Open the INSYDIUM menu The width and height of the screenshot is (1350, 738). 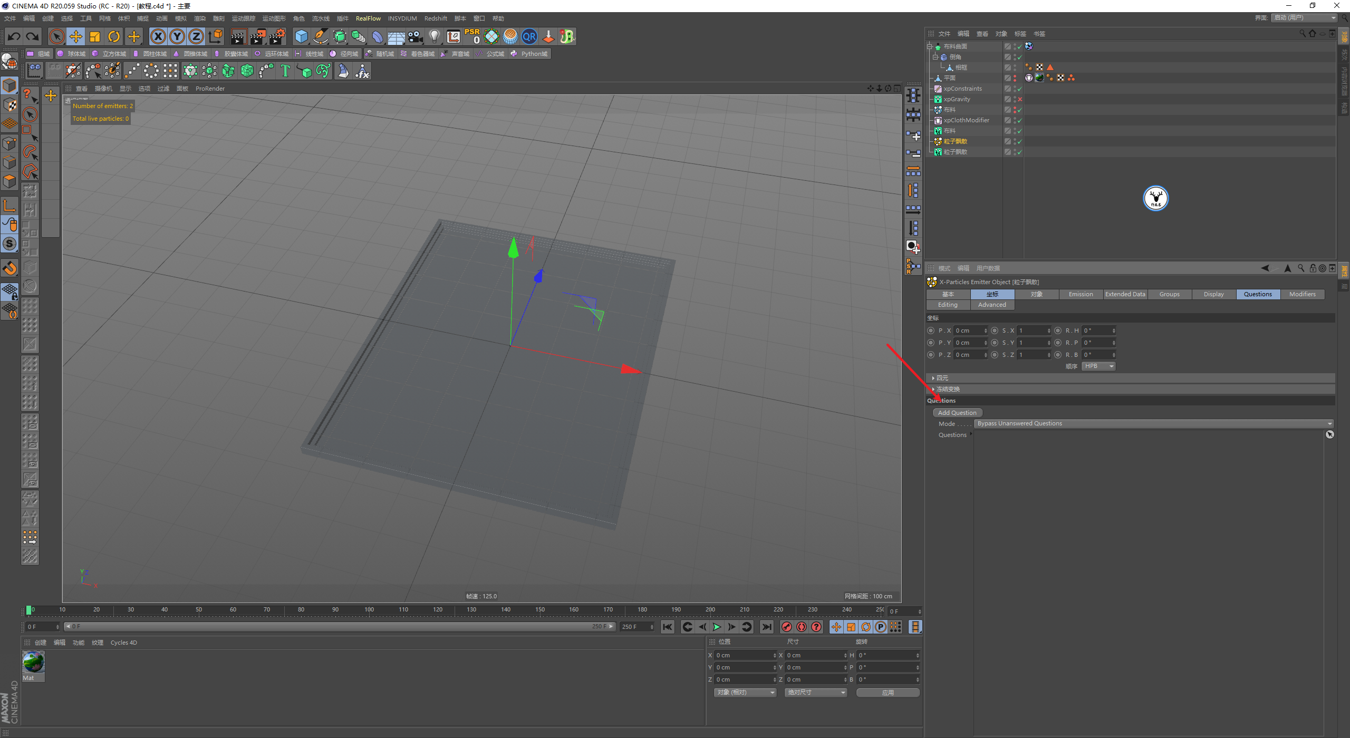(402, 18)
